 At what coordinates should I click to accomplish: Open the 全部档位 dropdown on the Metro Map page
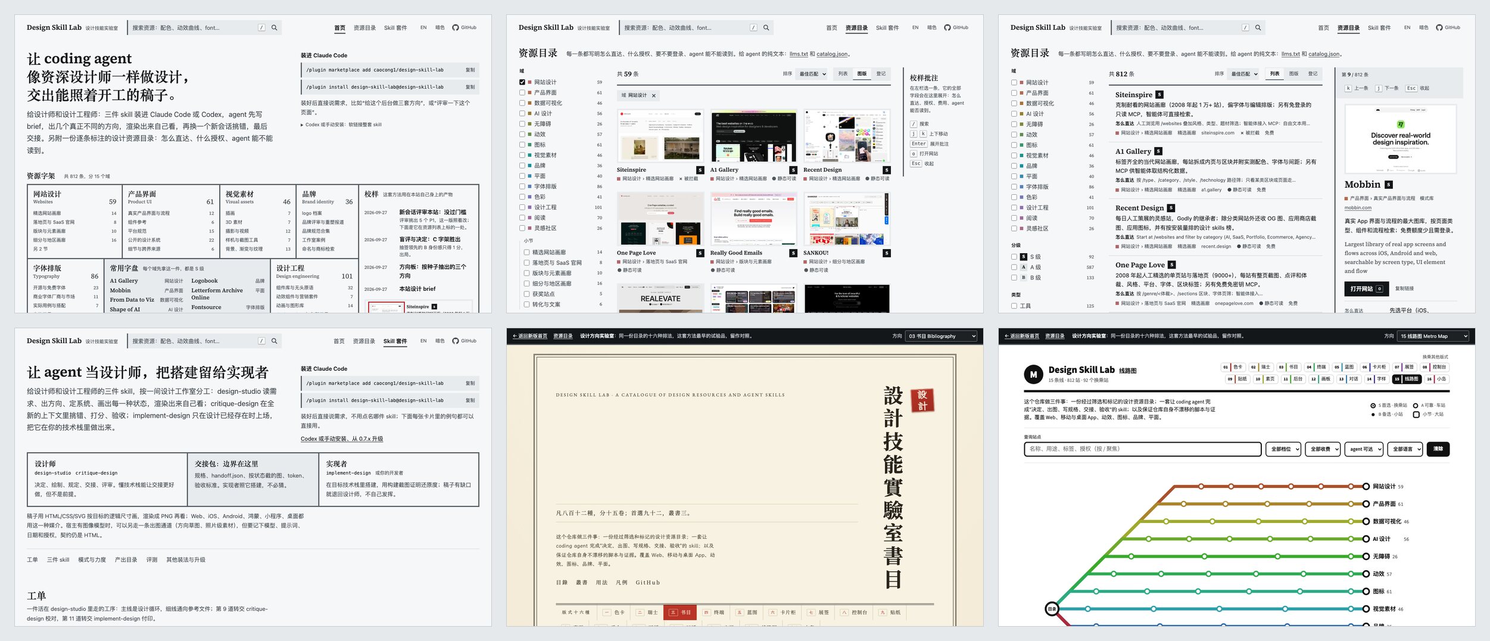click(1283, 449)
